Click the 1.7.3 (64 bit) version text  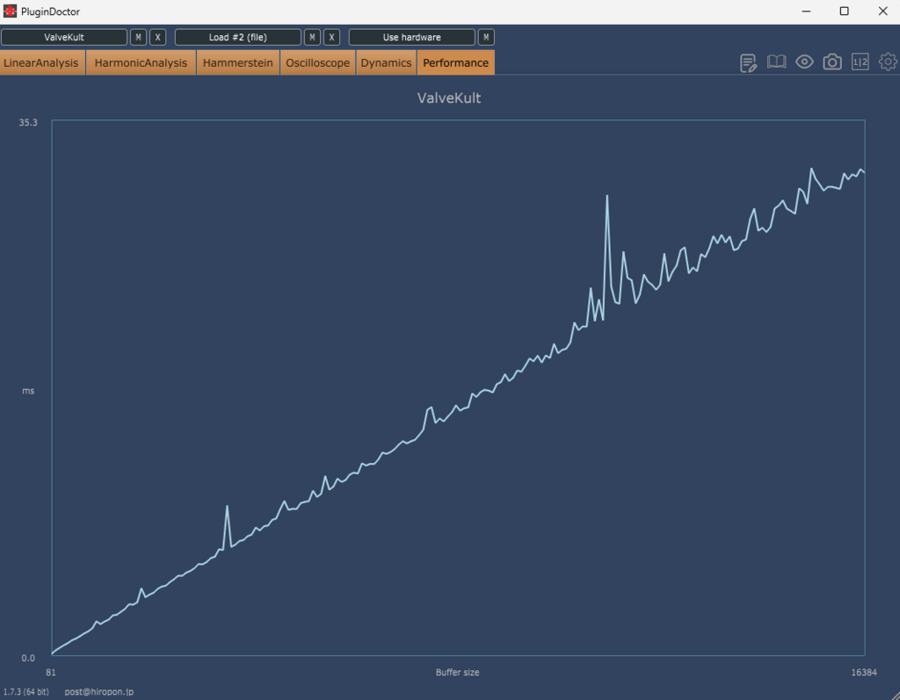(x=25, y=691)
